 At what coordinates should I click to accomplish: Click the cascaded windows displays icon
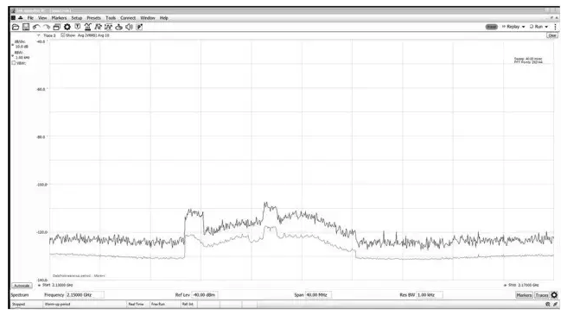coord(57,27)
